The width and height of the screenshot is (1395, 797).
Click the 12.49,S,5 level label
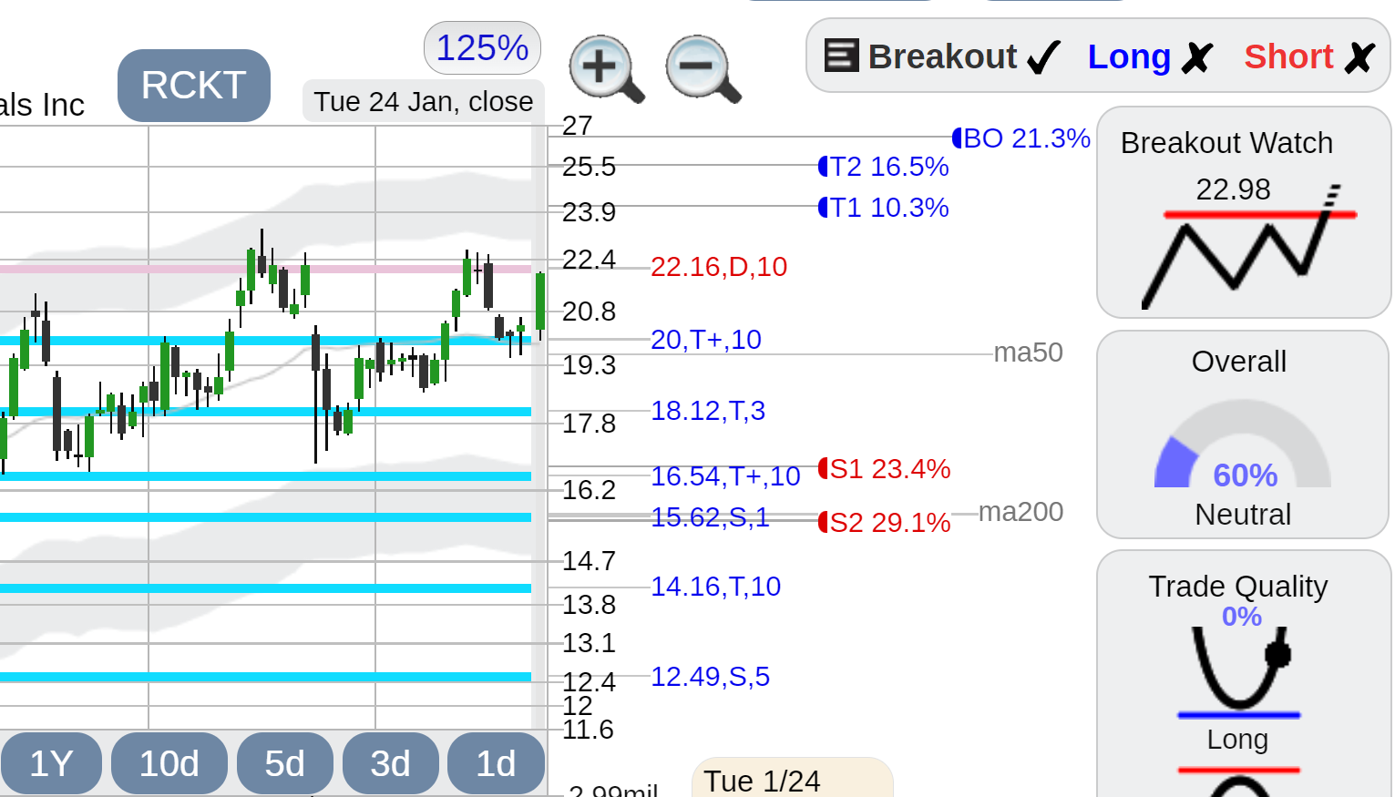click(x=710, y=677)
